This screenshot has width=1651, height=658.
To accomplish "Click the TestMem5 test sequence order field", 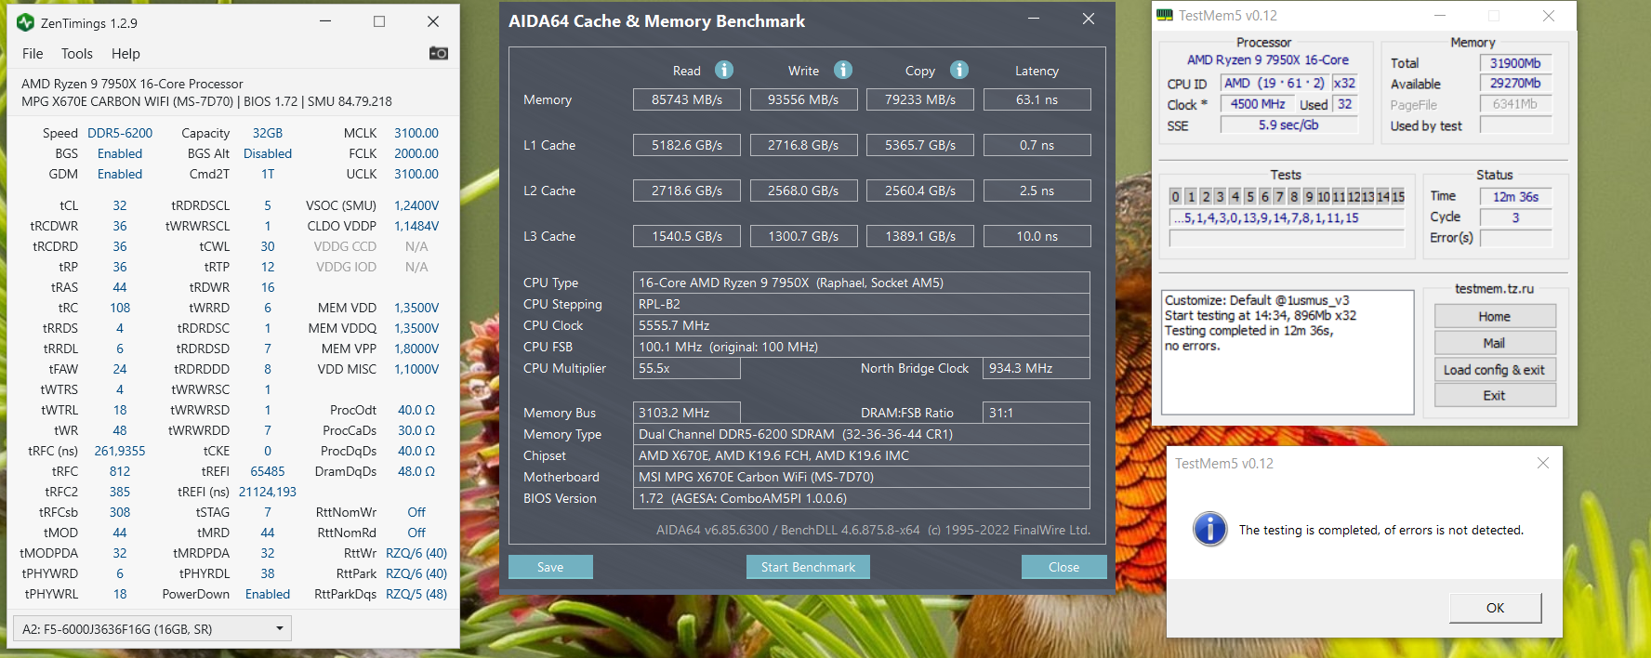I will [x=1287, y=217].
